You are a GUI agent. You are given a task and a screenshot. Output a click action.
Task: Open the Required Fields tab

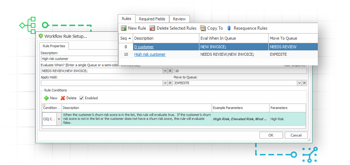(152, 19)
